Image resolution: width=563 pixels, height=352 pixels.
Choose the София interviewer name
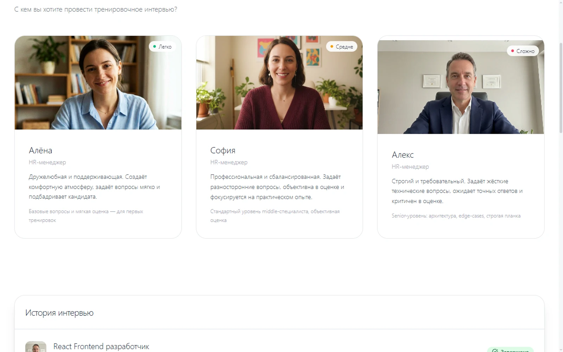223,150
